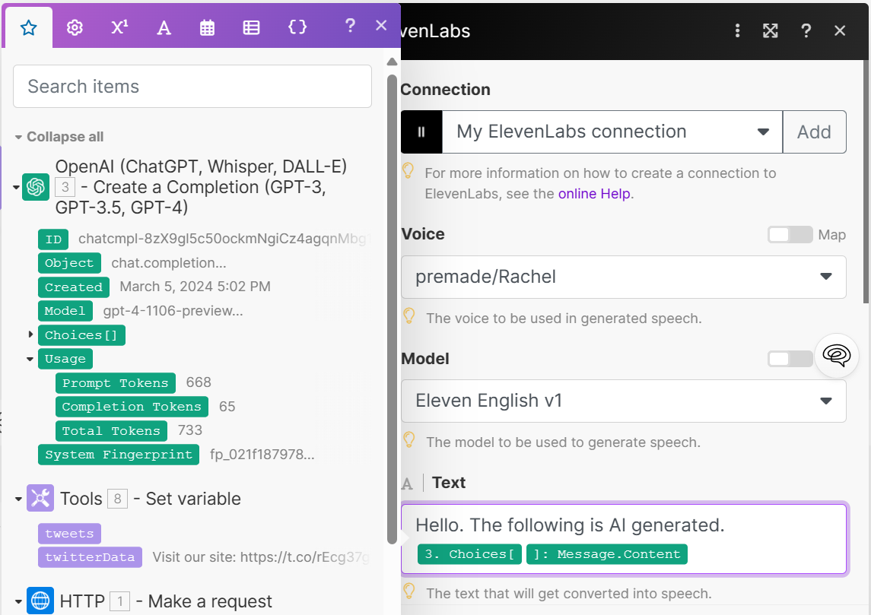Click the scroll up arrow in mapping panel
Viewport: 871px width, 615px height.
coord(392,61)
